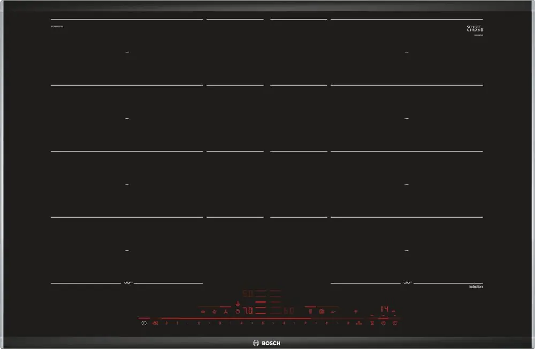
Task: Choose power level 6 on the scale
Action: (x=284, y=323)
